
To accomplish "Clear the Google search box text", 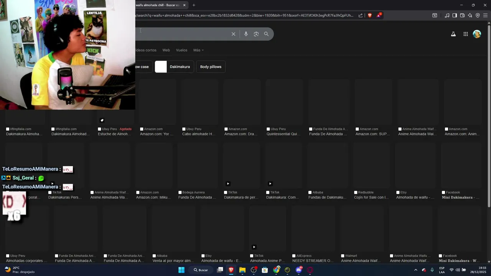I will pyautogui.click(x=233, y=34).
